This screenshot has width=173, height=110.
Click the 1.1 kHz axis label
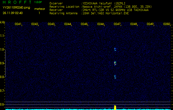2,36
